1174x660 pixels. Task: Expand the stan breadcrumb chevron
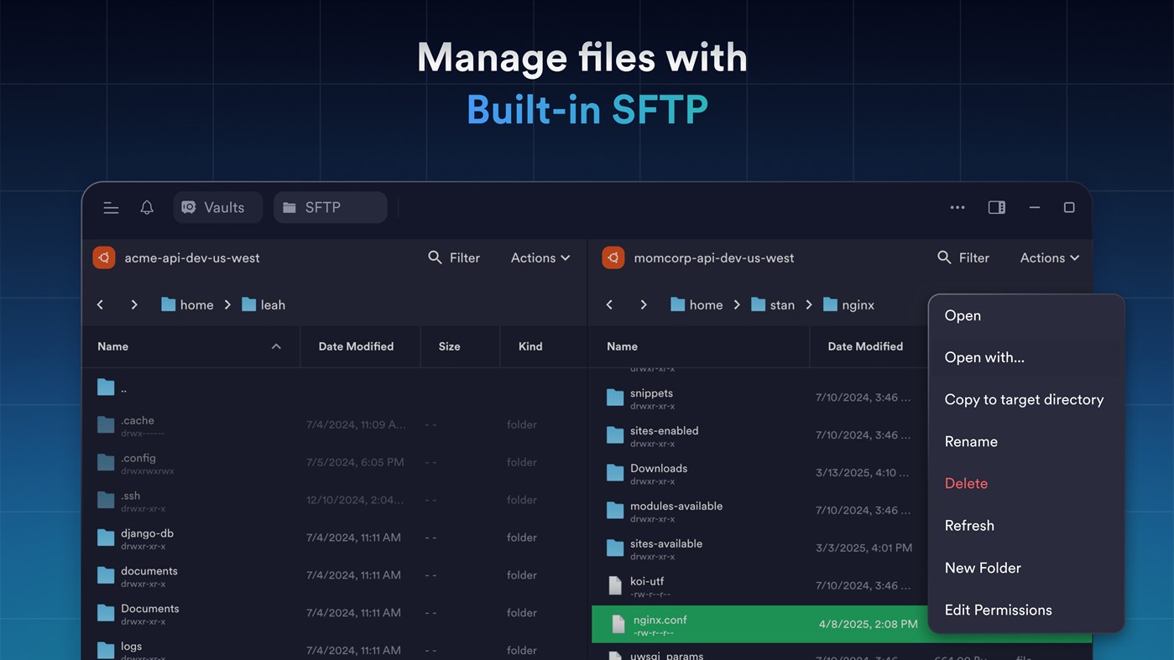tap(807, 304)
